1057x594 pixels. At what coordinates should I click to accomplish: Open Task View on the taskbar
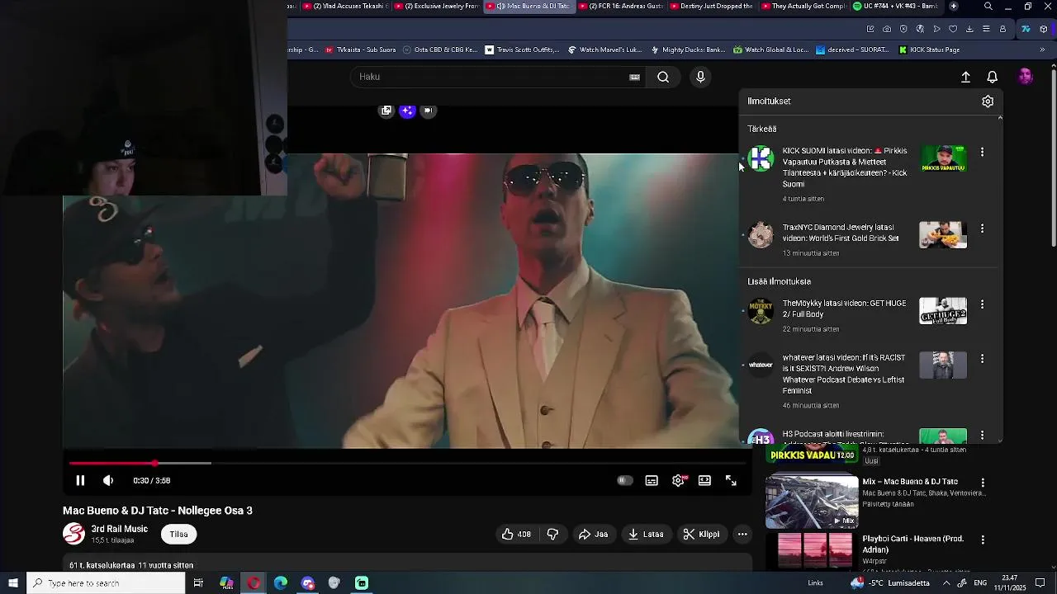tap(198, 583)
